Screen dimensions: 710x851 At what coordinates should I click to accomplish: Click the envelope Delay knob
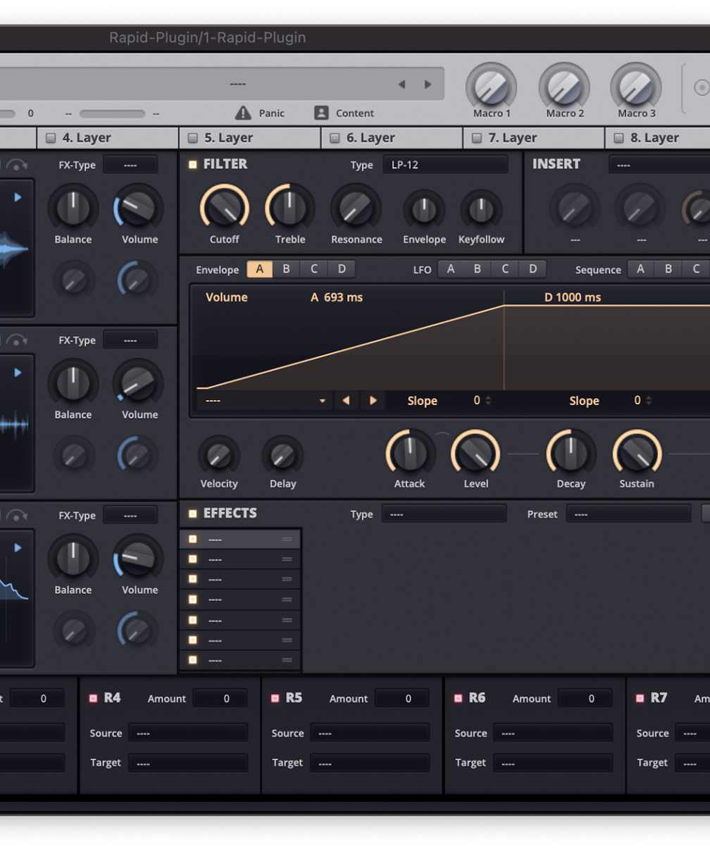coord(282,456)
